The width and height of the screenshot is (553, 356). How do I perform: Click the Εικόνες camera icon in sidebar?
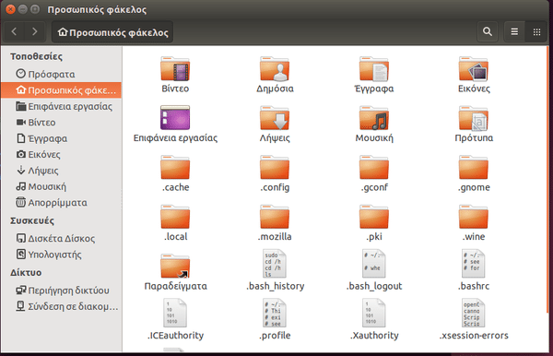tap(21, 154)
